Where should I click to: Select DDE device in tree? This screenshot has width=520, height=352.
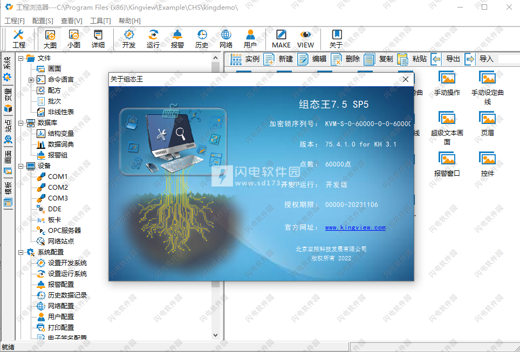tap(54, 209)
